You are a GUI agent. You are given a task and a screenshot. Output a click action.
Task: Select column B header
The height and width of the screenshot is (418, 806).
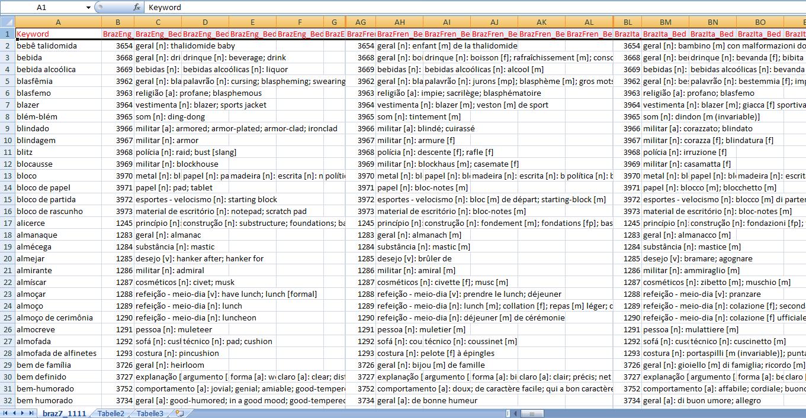click(118, 22)
